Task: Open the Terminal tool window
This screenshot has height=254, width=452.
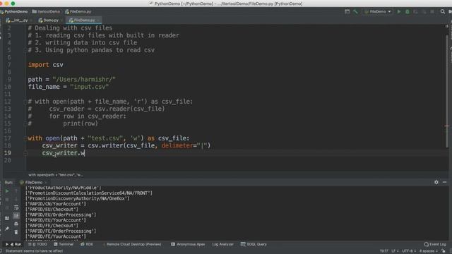Action: pyautogui.click(x=64, y=244)
